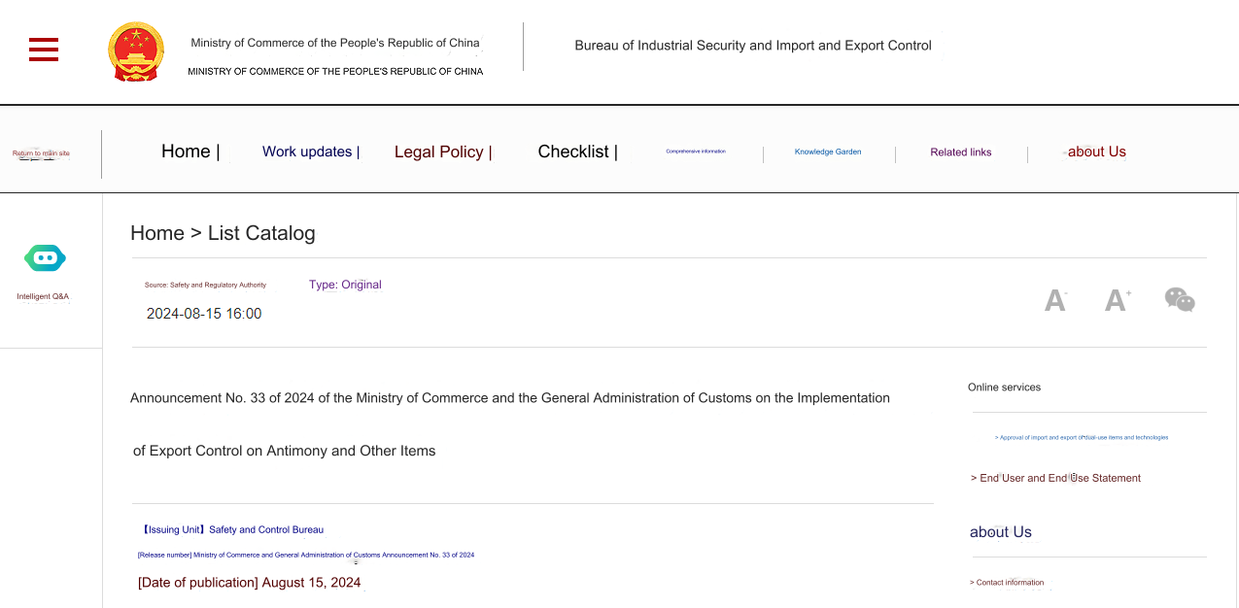1239x608 pixels.
Task: Open the Intelligent Q&A robot icon
Action: 45,257
